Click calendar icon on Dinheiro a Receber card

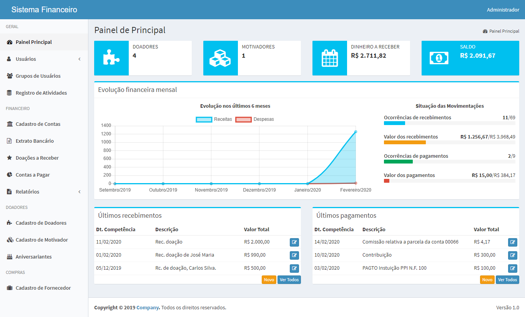329,58
